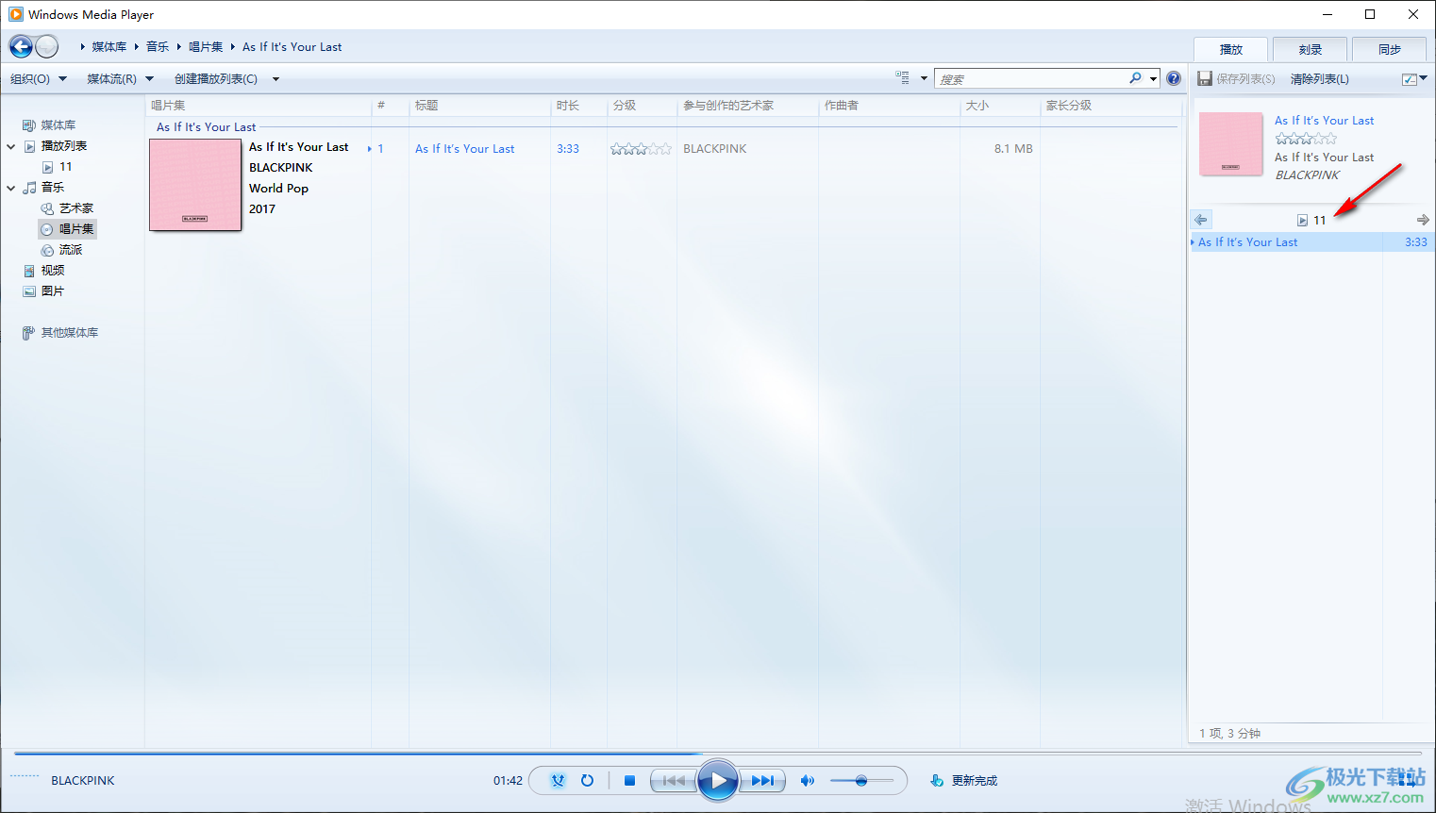The image size is (1436, 813).
Task: Open the search options dropdown arrow
Action: (1153, 79)
